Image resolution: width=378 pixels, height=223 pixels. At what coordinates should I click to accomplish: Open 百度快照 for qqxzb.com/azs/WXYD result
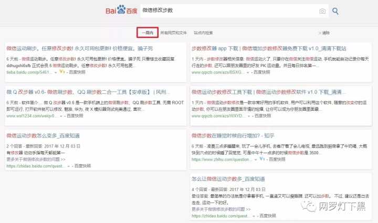[x=263, y=115]
